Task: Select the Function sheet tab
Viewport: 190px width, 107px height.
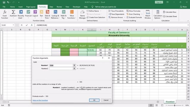Action: 170,102
